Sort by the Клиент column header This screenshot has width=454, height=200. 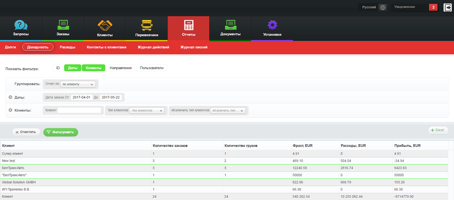8,146
